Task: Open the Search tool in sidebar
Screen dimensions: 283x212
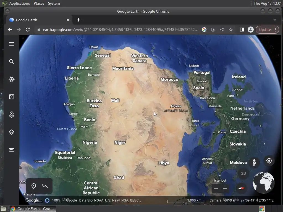Action: click(x=12, y=62)
